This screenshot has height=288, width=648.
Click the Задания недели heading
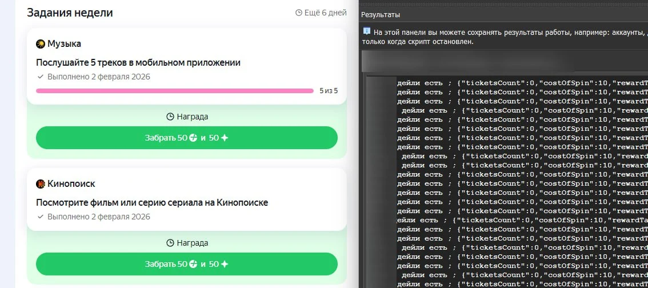point(70,13)
